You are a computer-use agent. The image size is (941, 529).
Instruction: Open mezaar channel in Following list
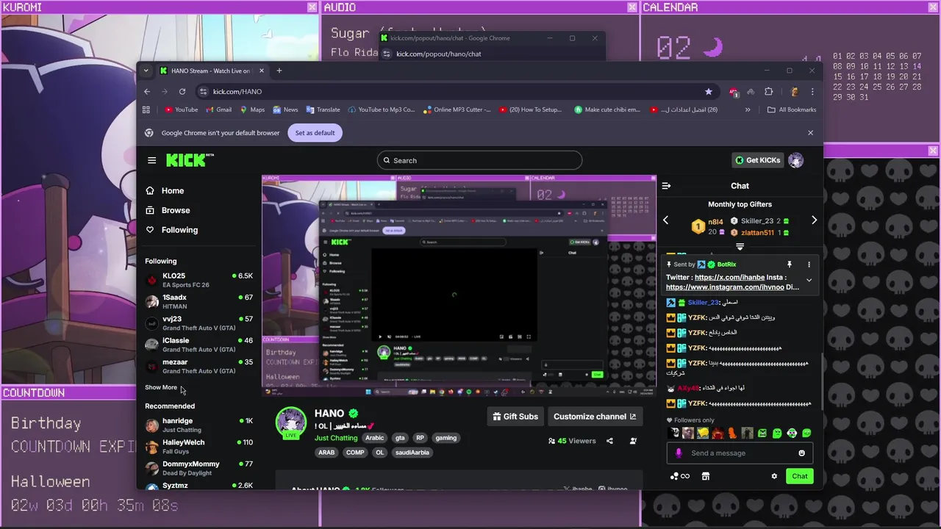pos(198,366)
